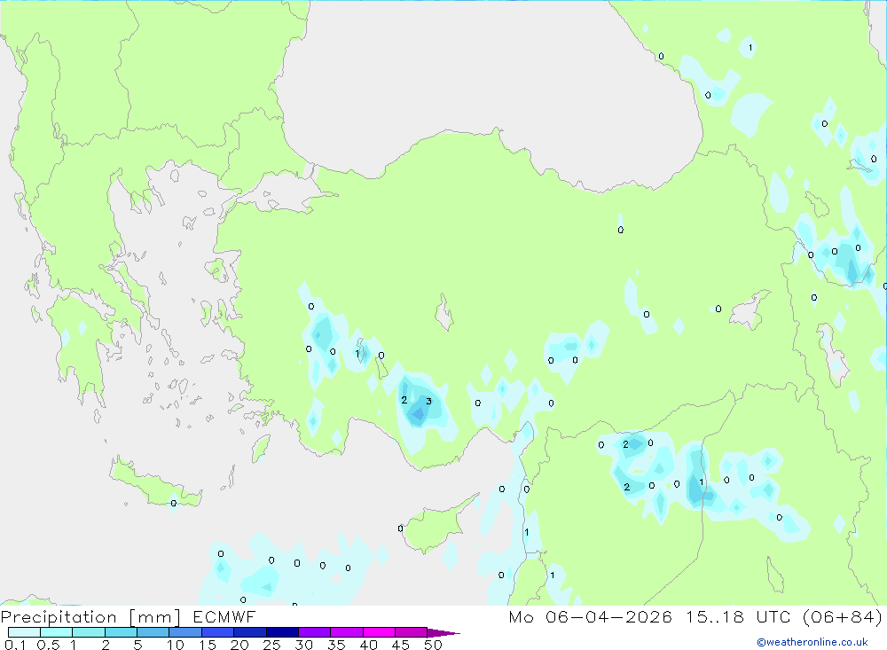Click the '0.5' legend scale label

pos(49,645)
